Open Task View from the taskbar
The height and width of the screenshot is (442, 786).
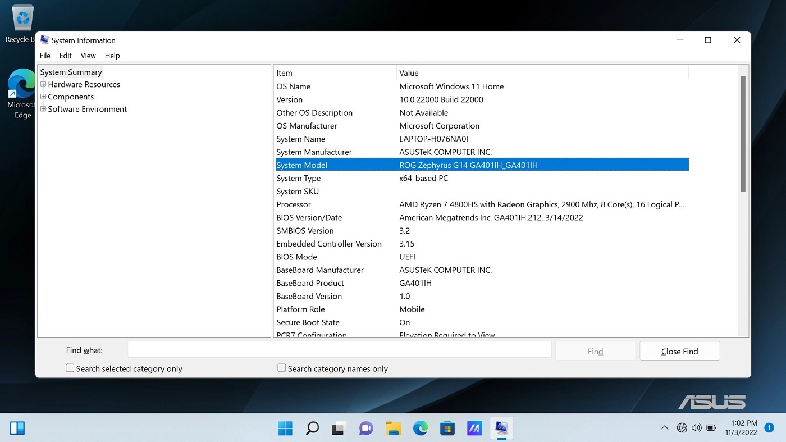point(339,429)
